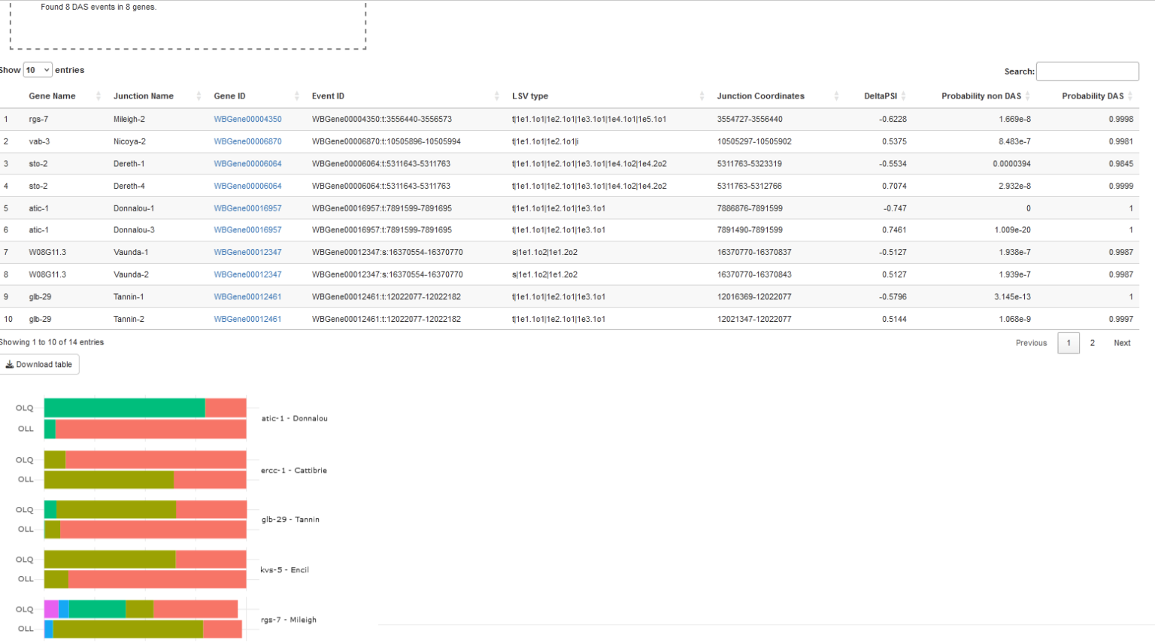This screenshot has height=643, width=1155.
Task: Open WBGene00004350 link for rgs-7
Action: [247, 120]
